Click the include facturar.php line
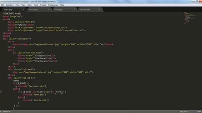Viewport: 202px width, 113px height. coord(33,86)
